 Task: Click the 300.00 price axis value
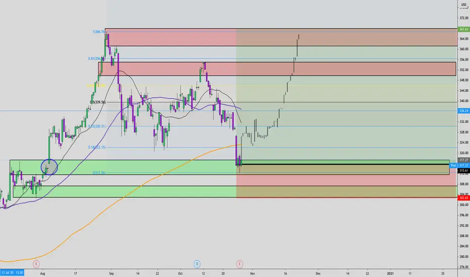464,205
